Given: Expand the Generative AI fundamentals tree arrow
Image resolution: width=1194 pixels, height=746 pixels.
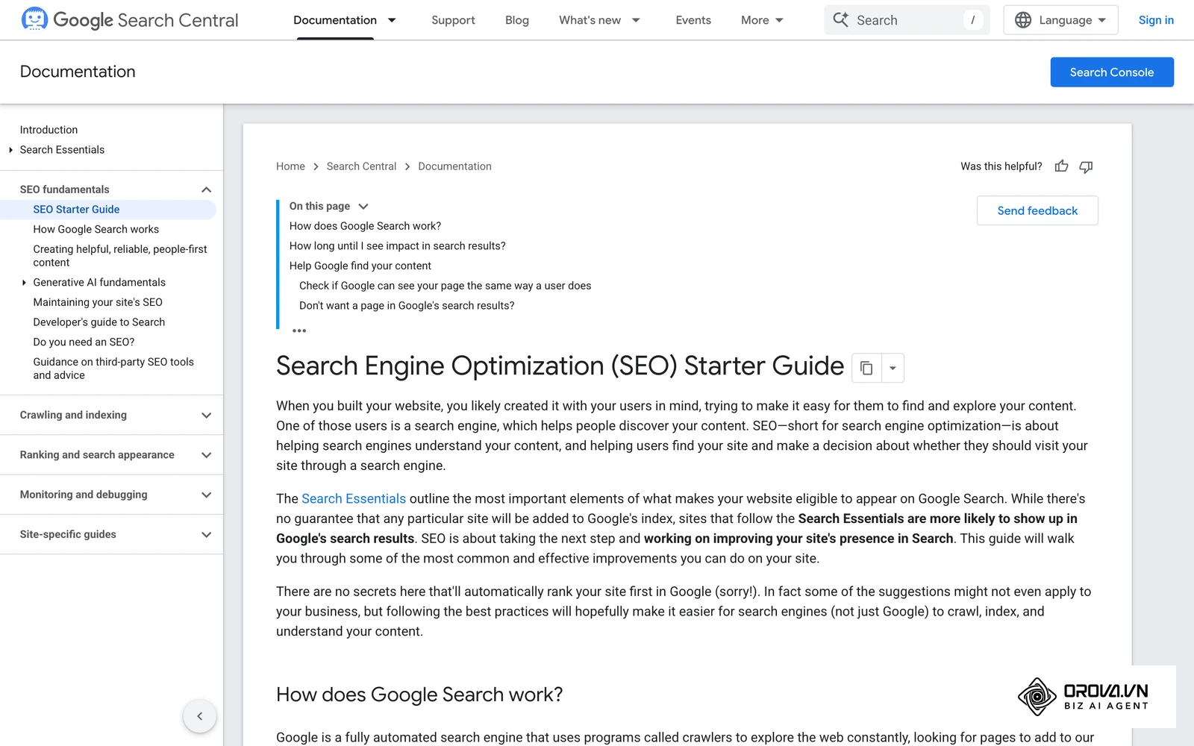Looking at the screenshot, I should (x=24, y=283).
